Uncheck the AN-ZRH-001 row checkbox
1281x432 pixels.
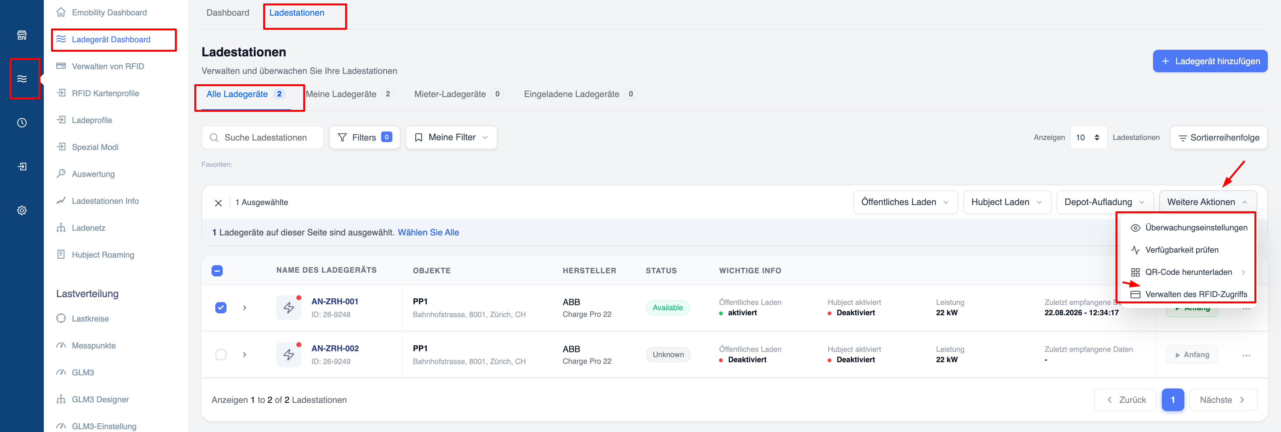click(221, 308)
